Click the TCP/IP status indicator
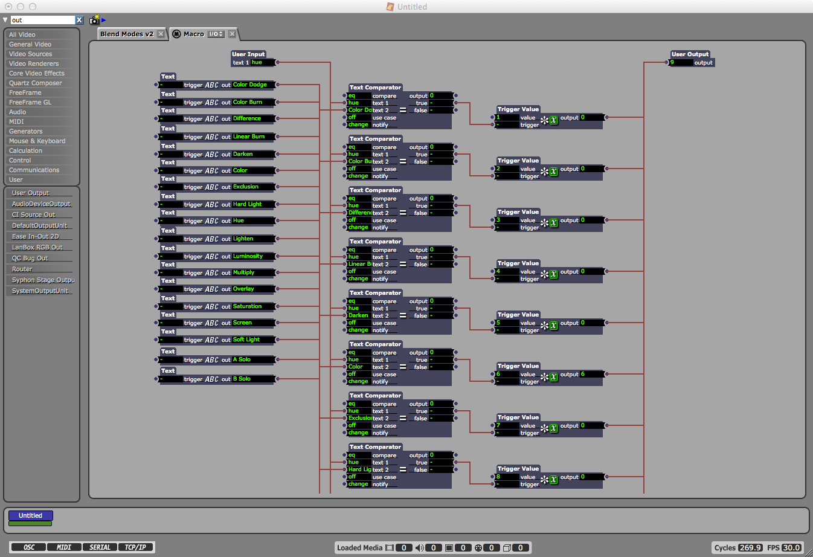Viewport: 813px width, 557px height. pos(135,547)
